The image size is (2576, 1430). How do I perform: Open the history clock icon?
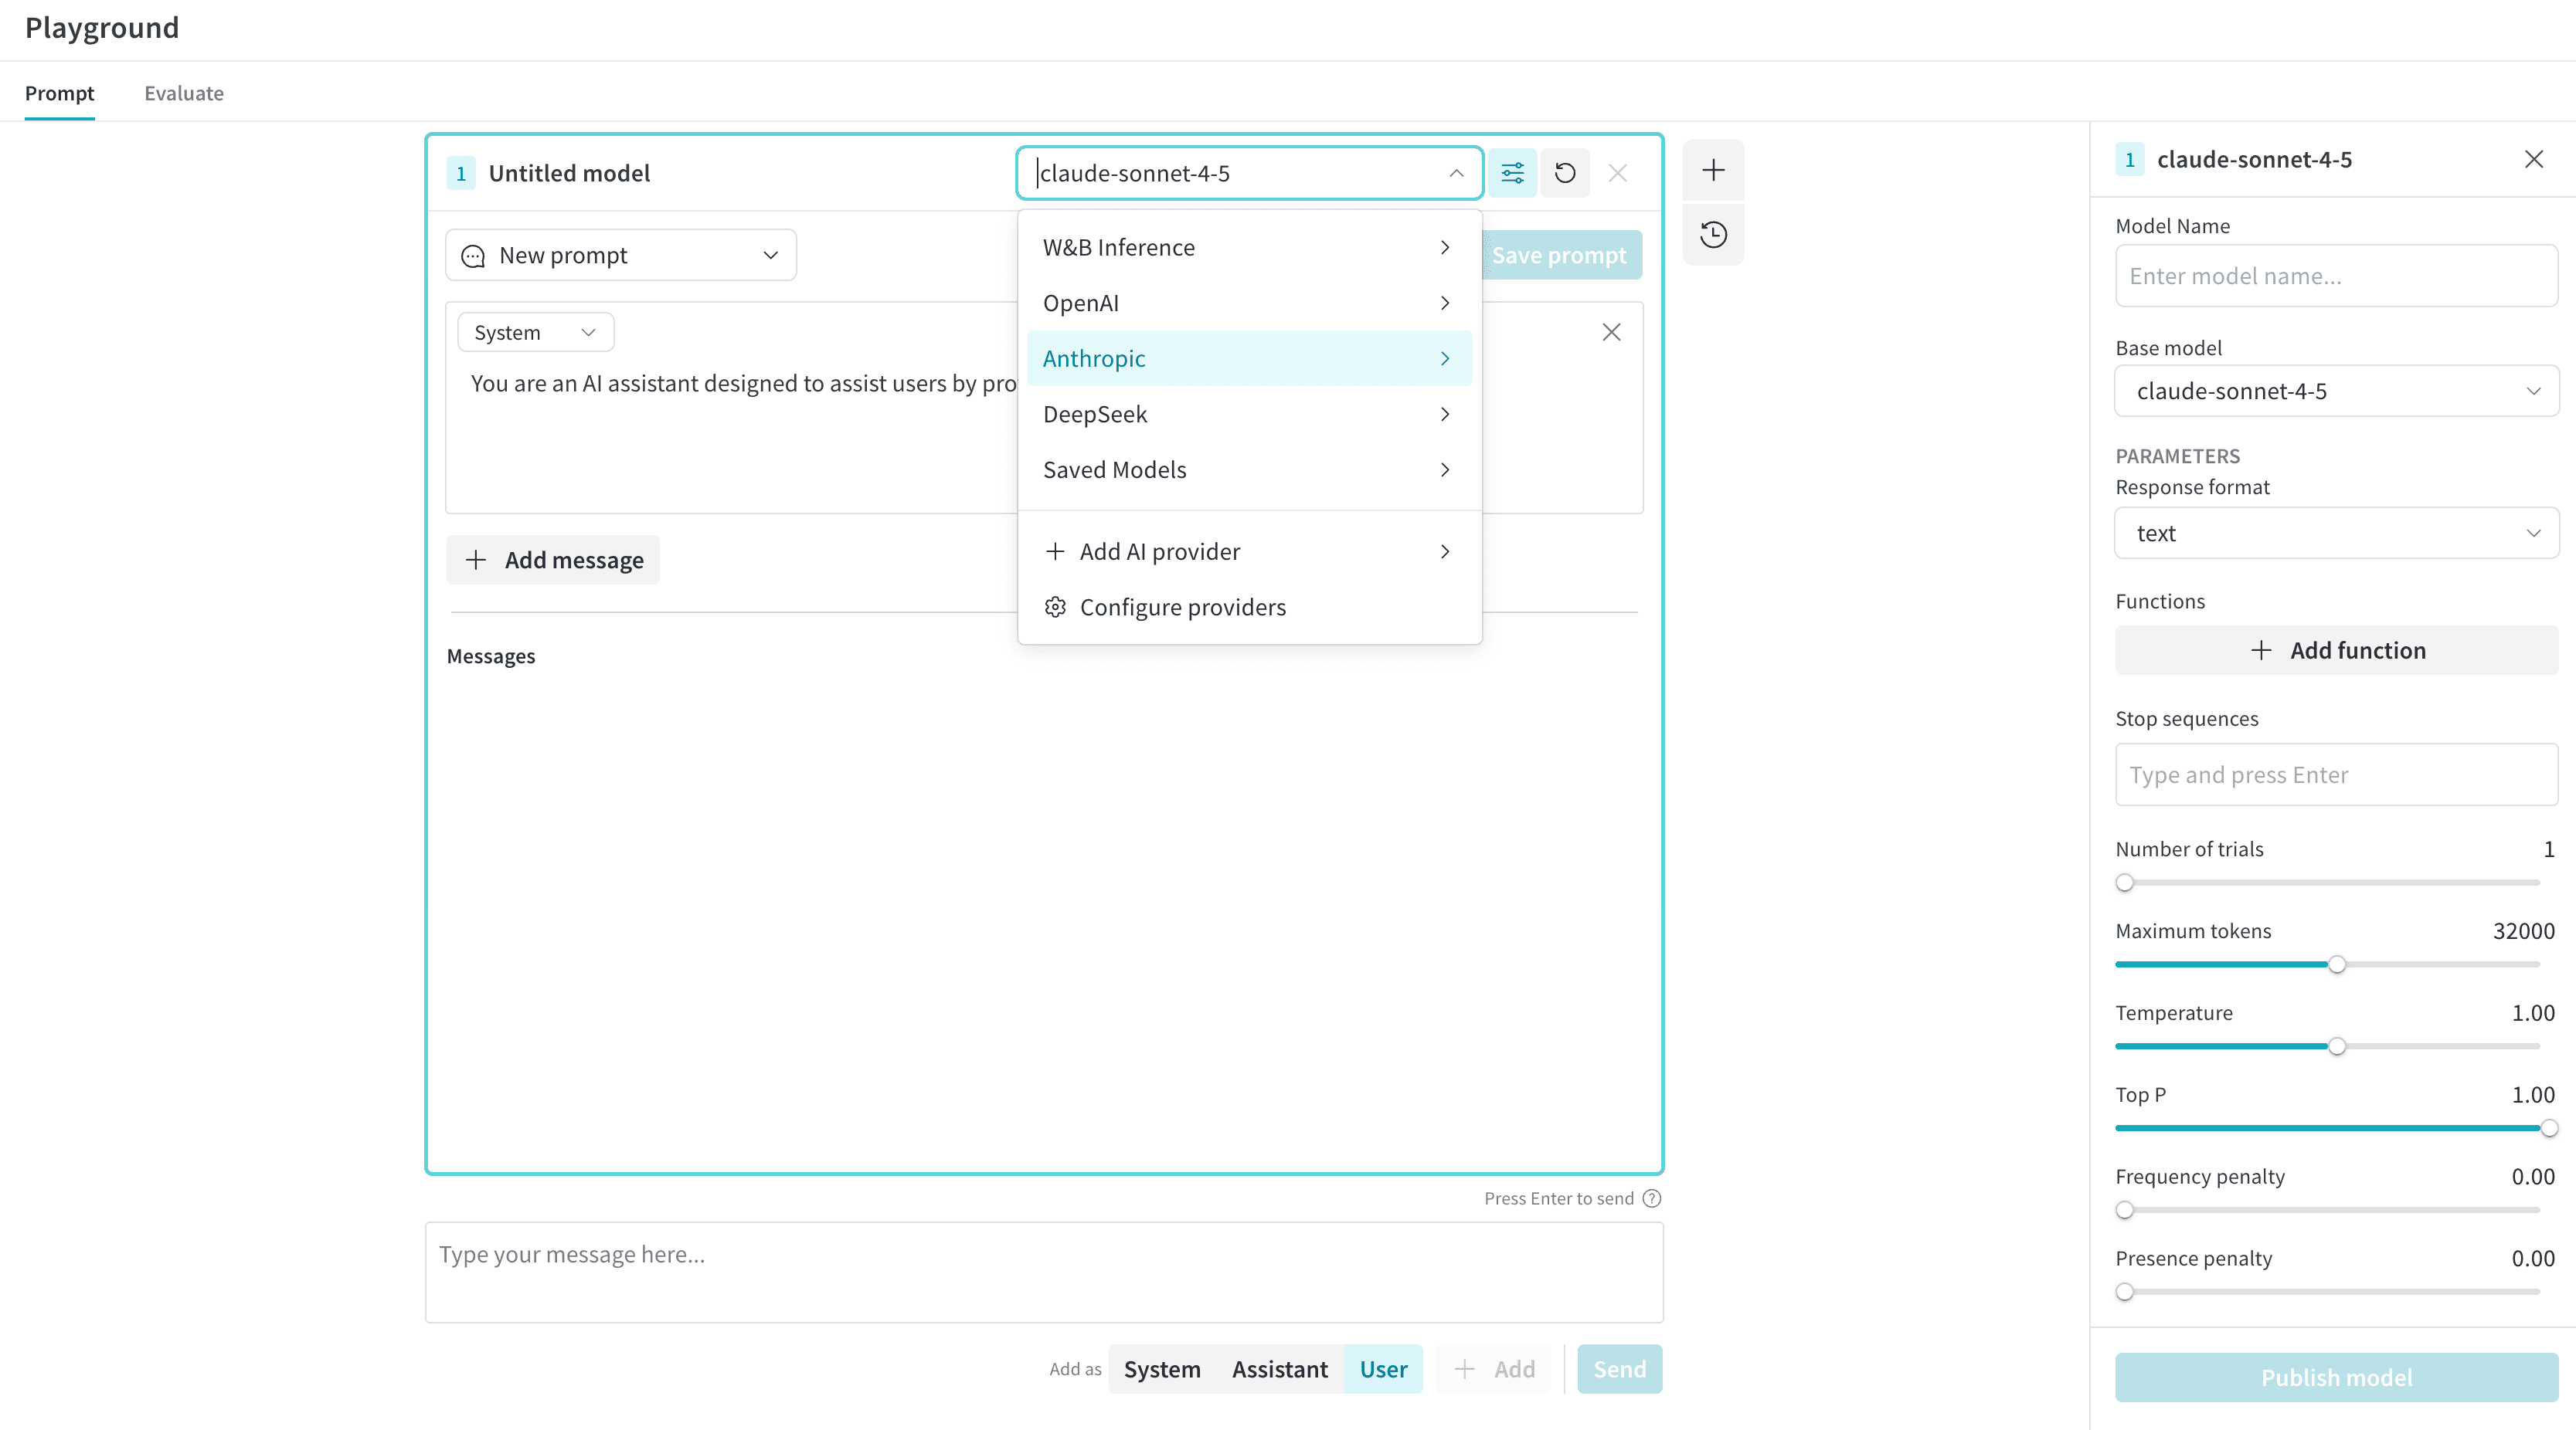[x=1713, y=235]
